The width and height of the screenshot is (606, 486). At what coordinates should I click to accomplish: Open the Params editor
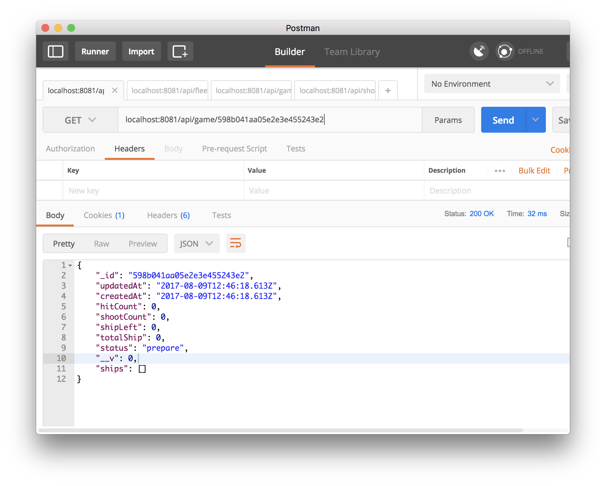448,120
